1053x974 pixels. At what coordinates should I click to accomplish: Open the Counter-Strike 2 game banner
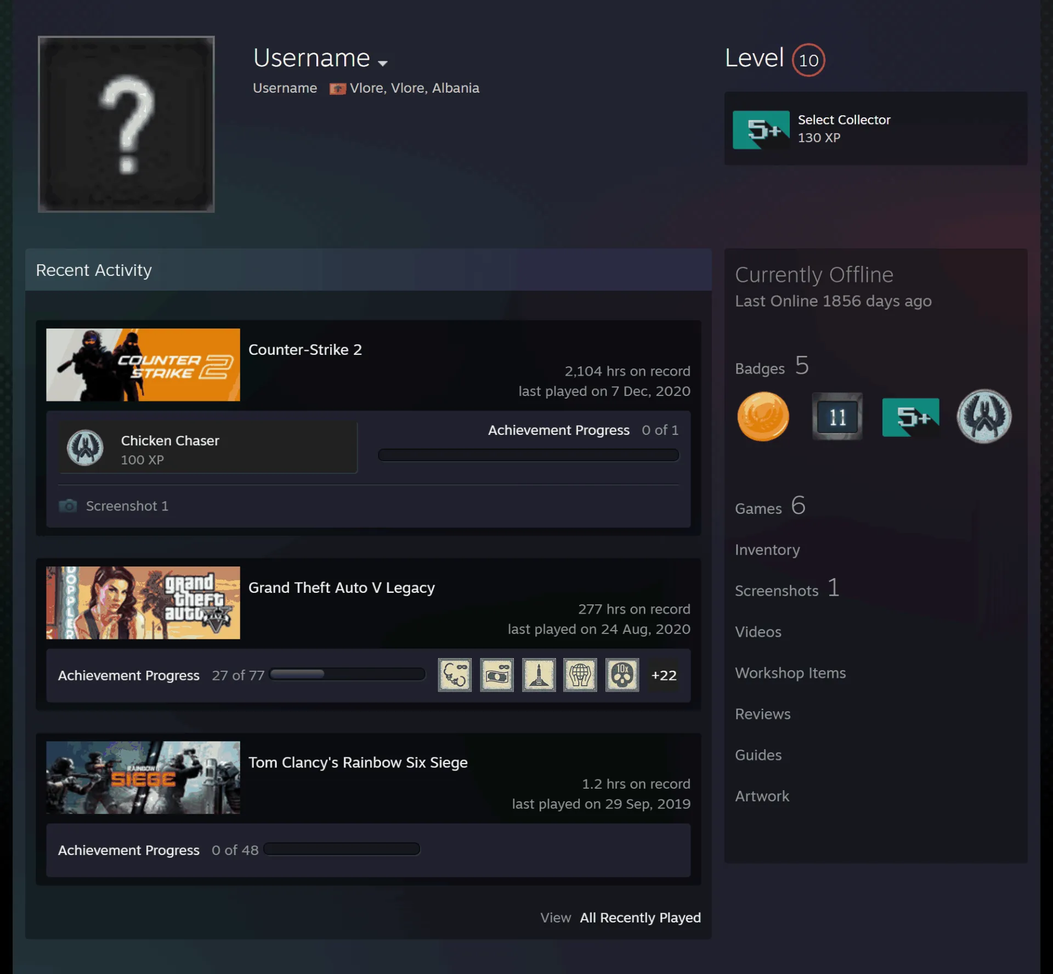pyautogui.click(x=143, y=365)
